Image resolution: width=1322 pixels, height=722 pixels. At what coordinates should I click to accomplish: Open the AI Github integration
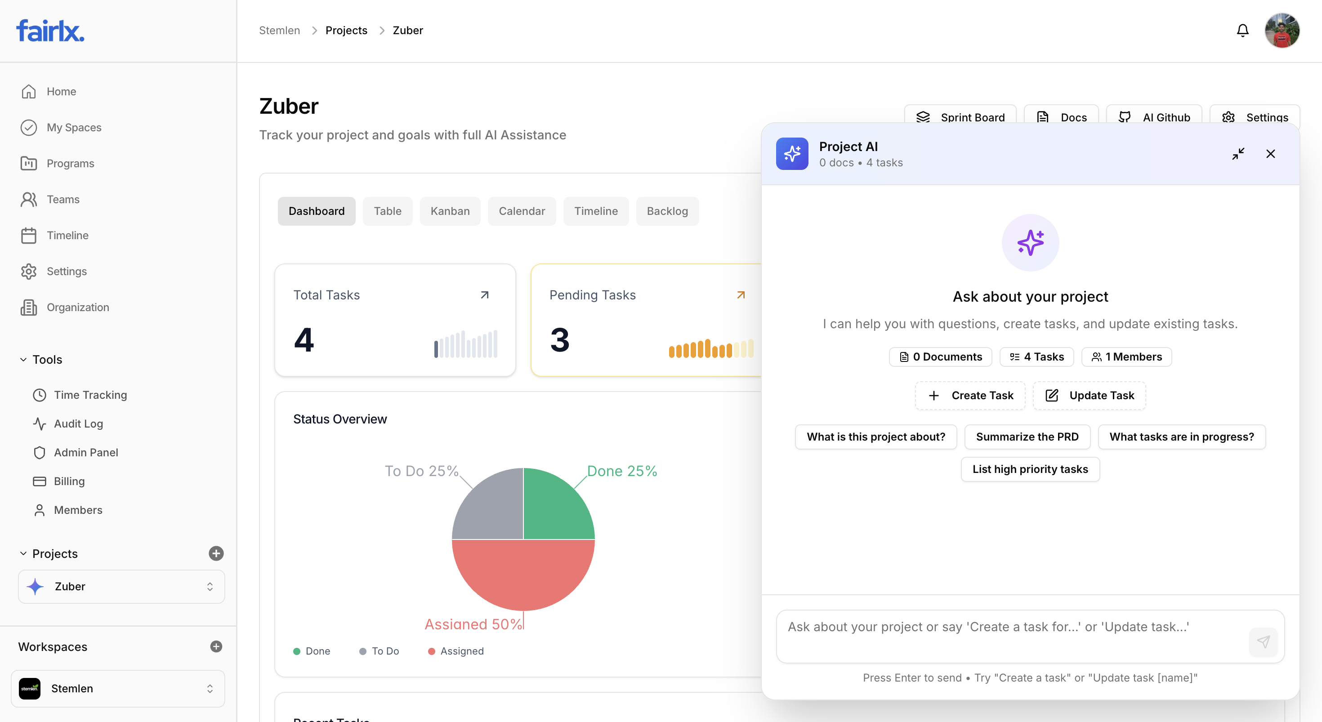1154,117
